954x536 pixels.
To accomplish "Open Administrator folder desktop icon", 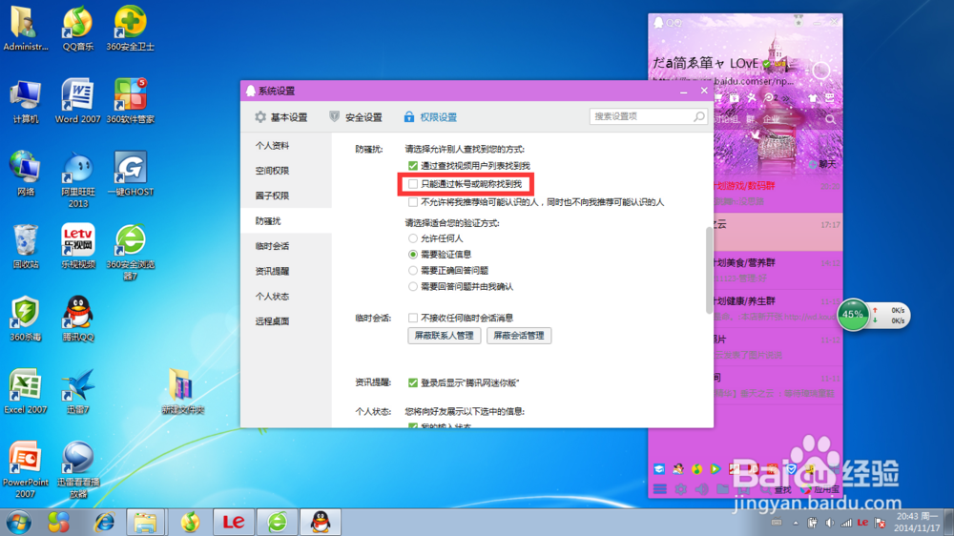I will pos(26,28).
